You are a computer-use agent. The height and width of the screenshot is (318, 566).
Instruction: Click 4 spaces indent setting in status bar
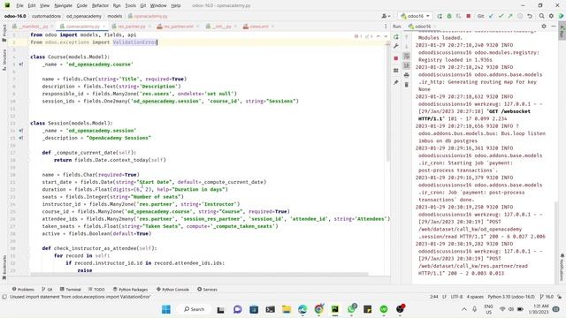click(x=475, y=297)
